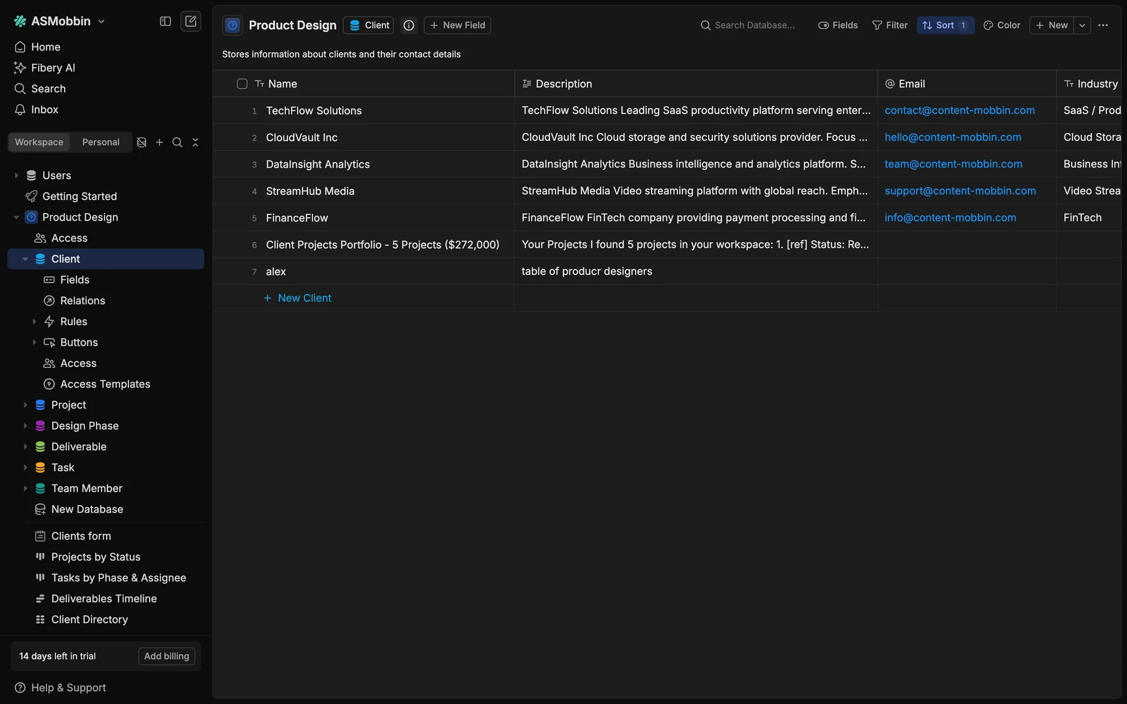Viewport: 1127px width, 704px height.
Task: Open the Sort menu
Action: coord(944,25)
